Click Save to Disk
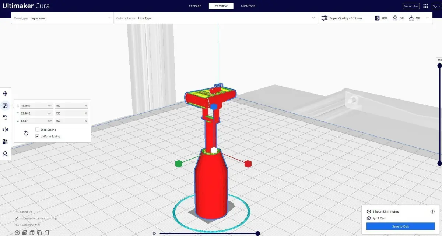442x236 pixels. pyautogui.click(x=400, y=226)
